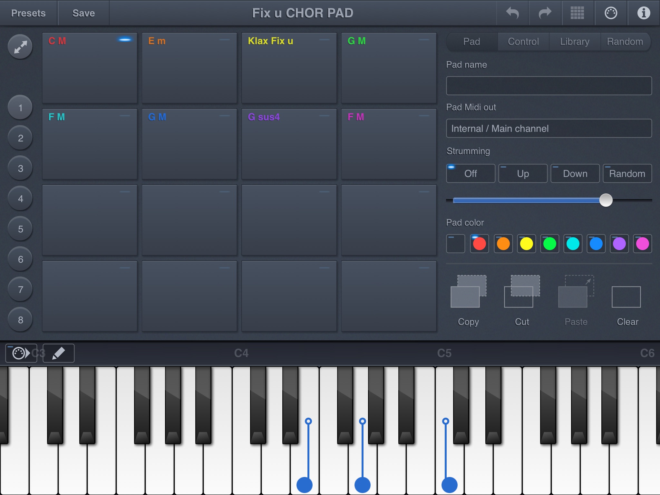Tap the blue G M chord pad
Image resolution: width=660 pixels, height=495 pixels.
point(189,144)
